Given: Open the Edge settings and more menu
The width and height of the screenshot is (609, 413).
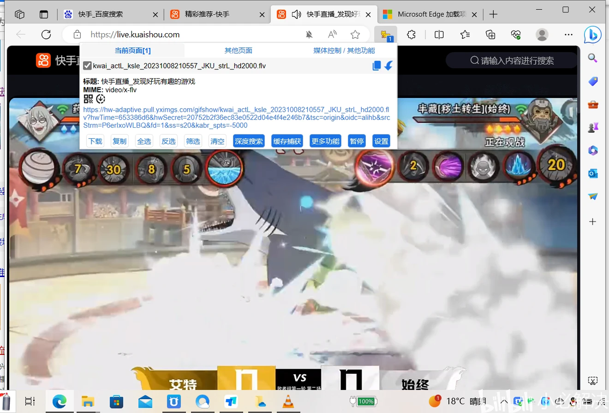Looking at the screenshot, I should pyautogui.click(x=569, y=35).
